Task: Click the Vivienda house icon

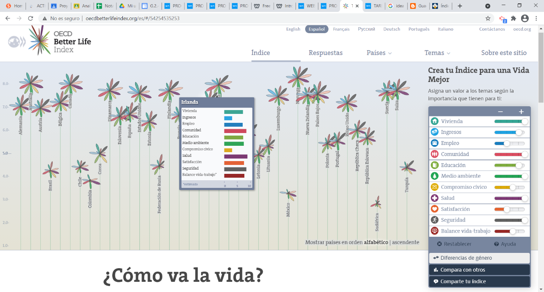Action: click(x=435, y=121)
